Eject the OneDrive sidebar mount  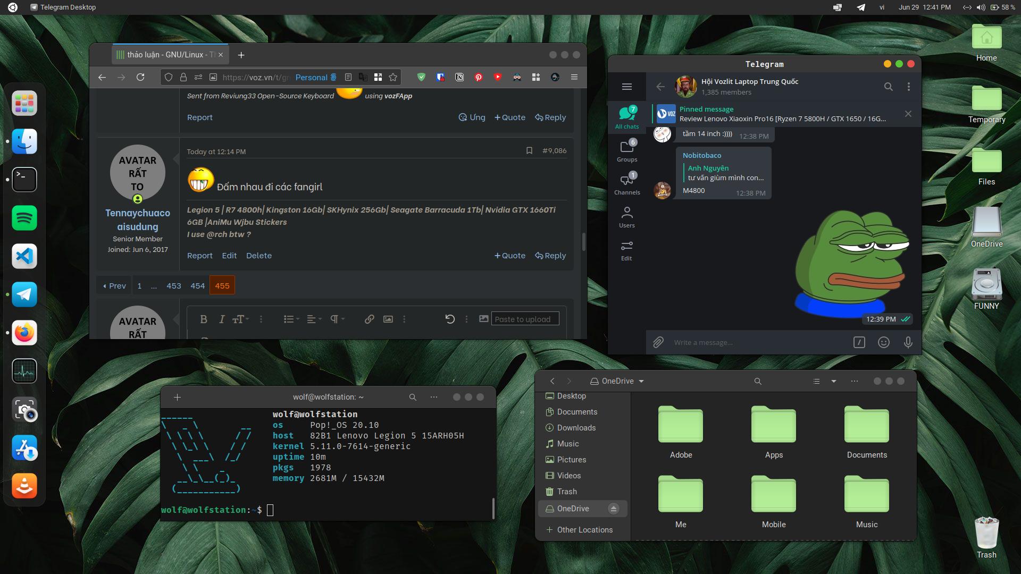tap(613, 509)
